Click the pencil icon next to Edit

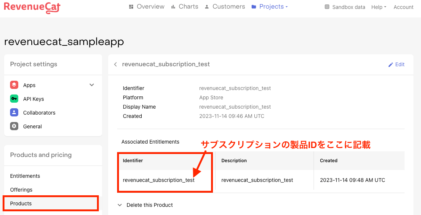(391, 64)
